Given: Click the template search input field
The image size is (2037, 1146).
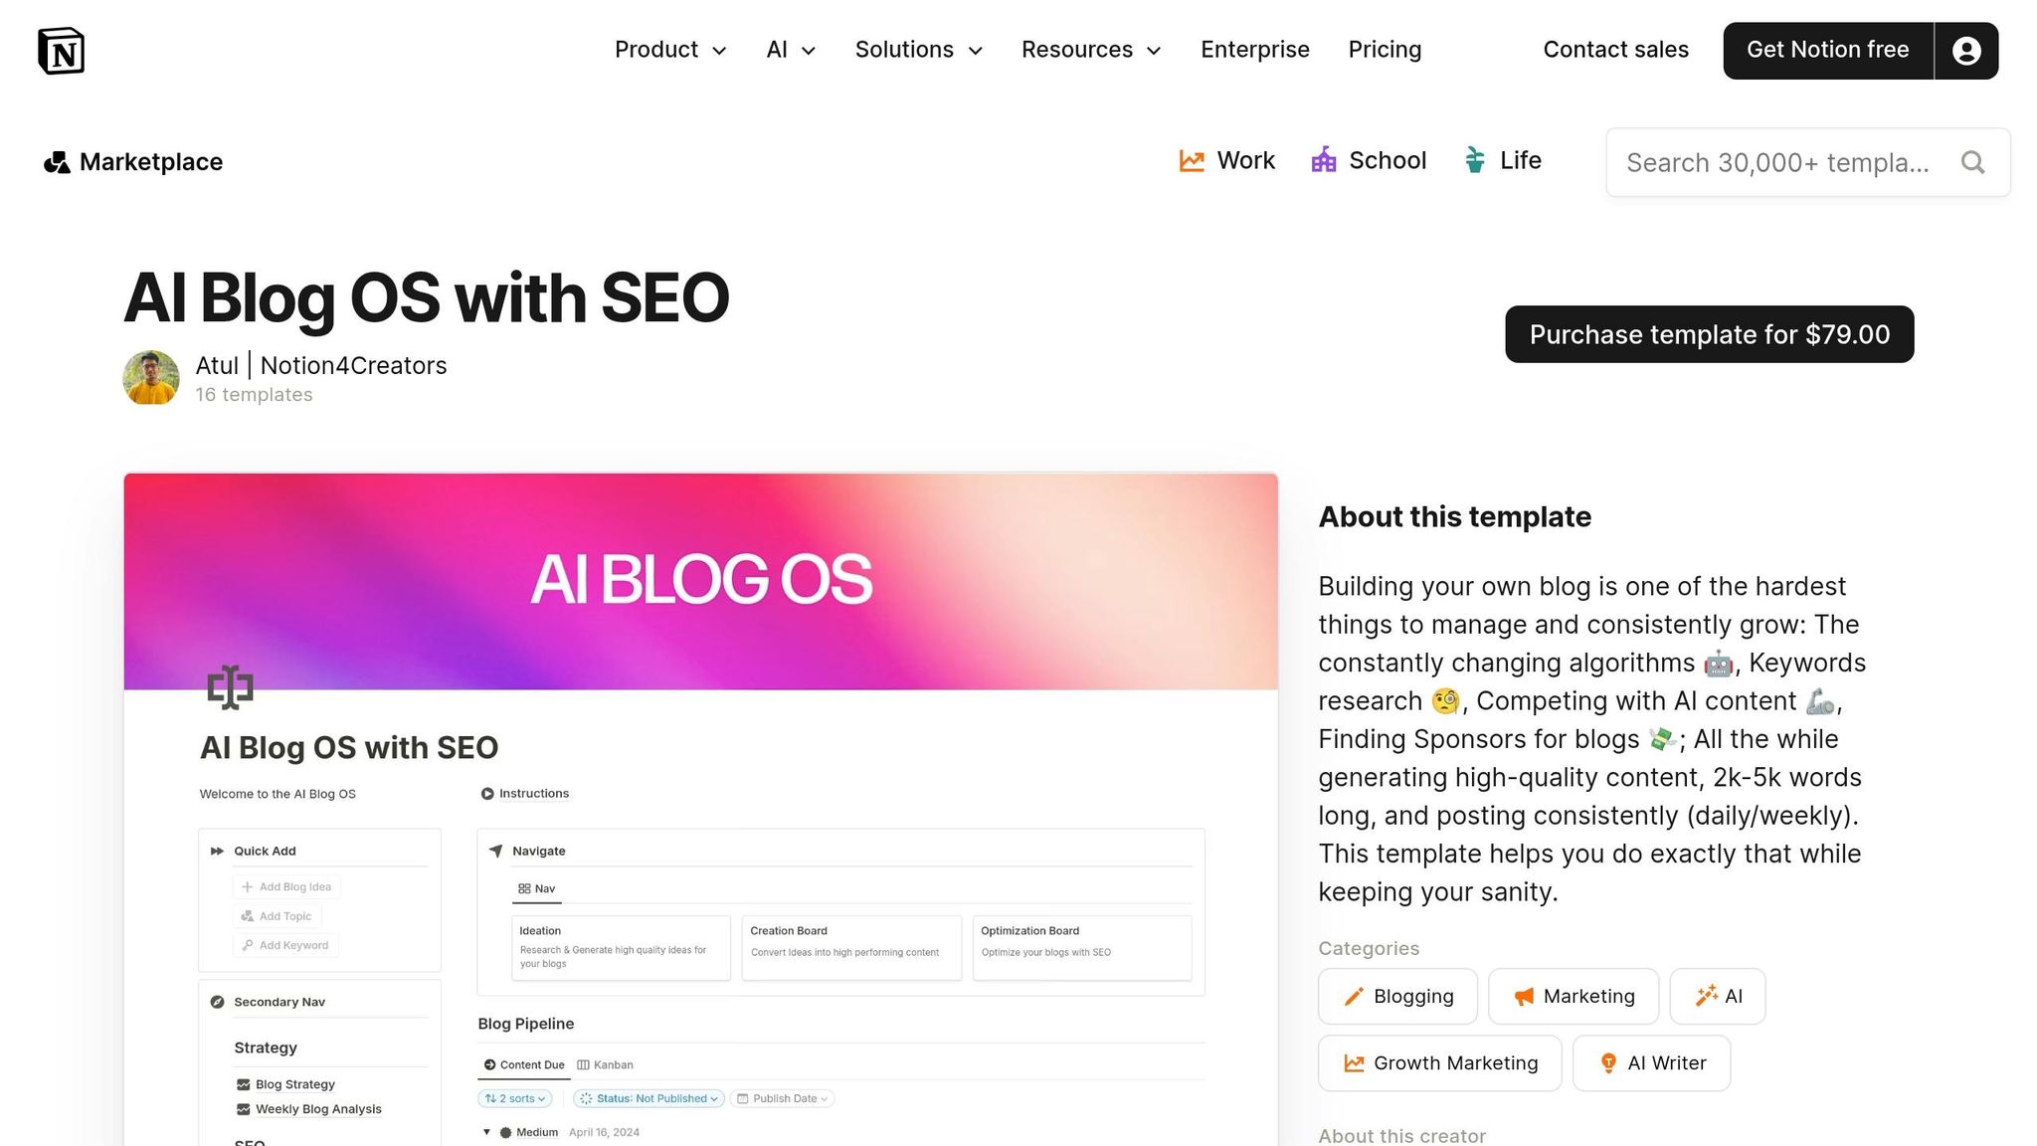Looking at the screenshot, I should click(x=1780, y=162).
